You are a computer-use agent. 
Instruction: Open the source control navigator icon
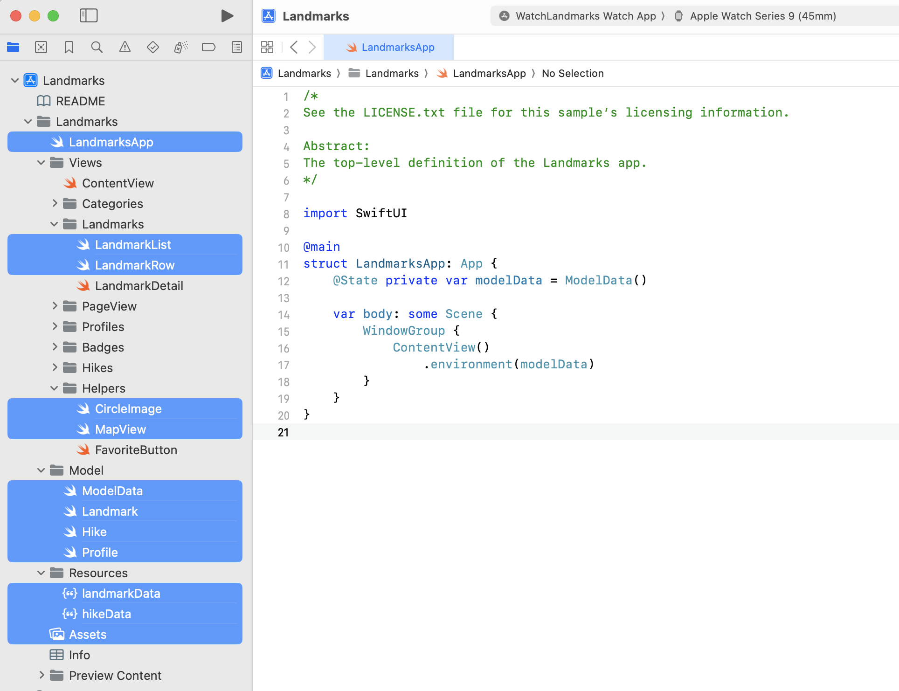click(x=41, y=47)
